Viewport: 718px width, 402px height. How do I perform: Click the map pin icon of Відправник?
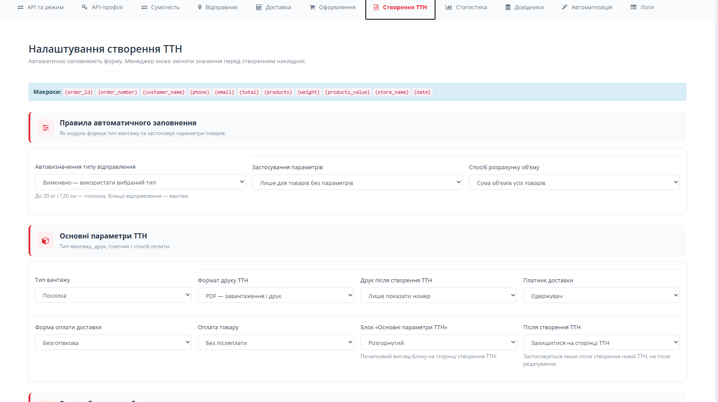coord(200,7)
